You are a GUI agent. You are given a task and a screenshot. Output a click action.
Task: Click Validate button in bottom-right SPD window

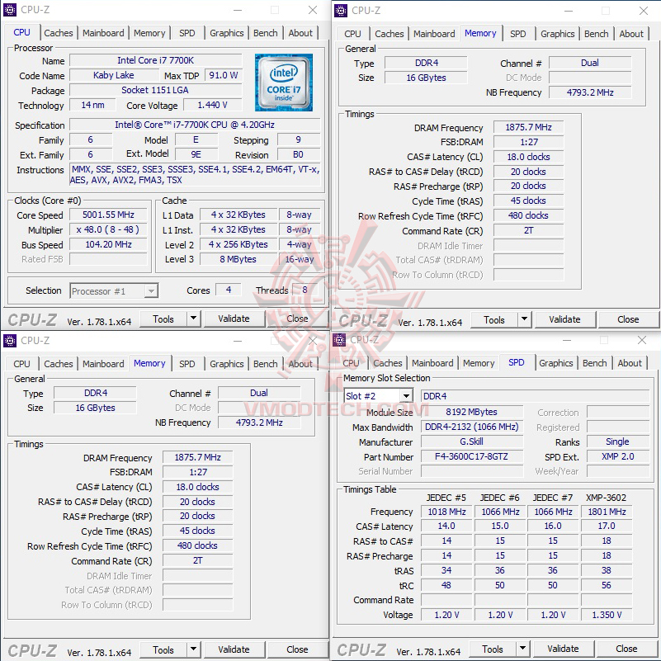pyautogui.click(x=563, y=649)
